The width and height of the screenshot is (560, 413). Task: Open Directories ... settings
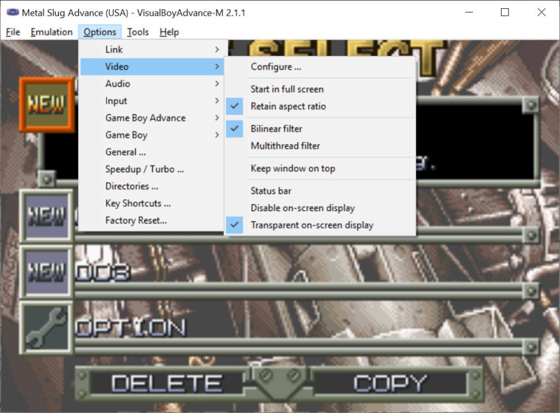(152, 186)
